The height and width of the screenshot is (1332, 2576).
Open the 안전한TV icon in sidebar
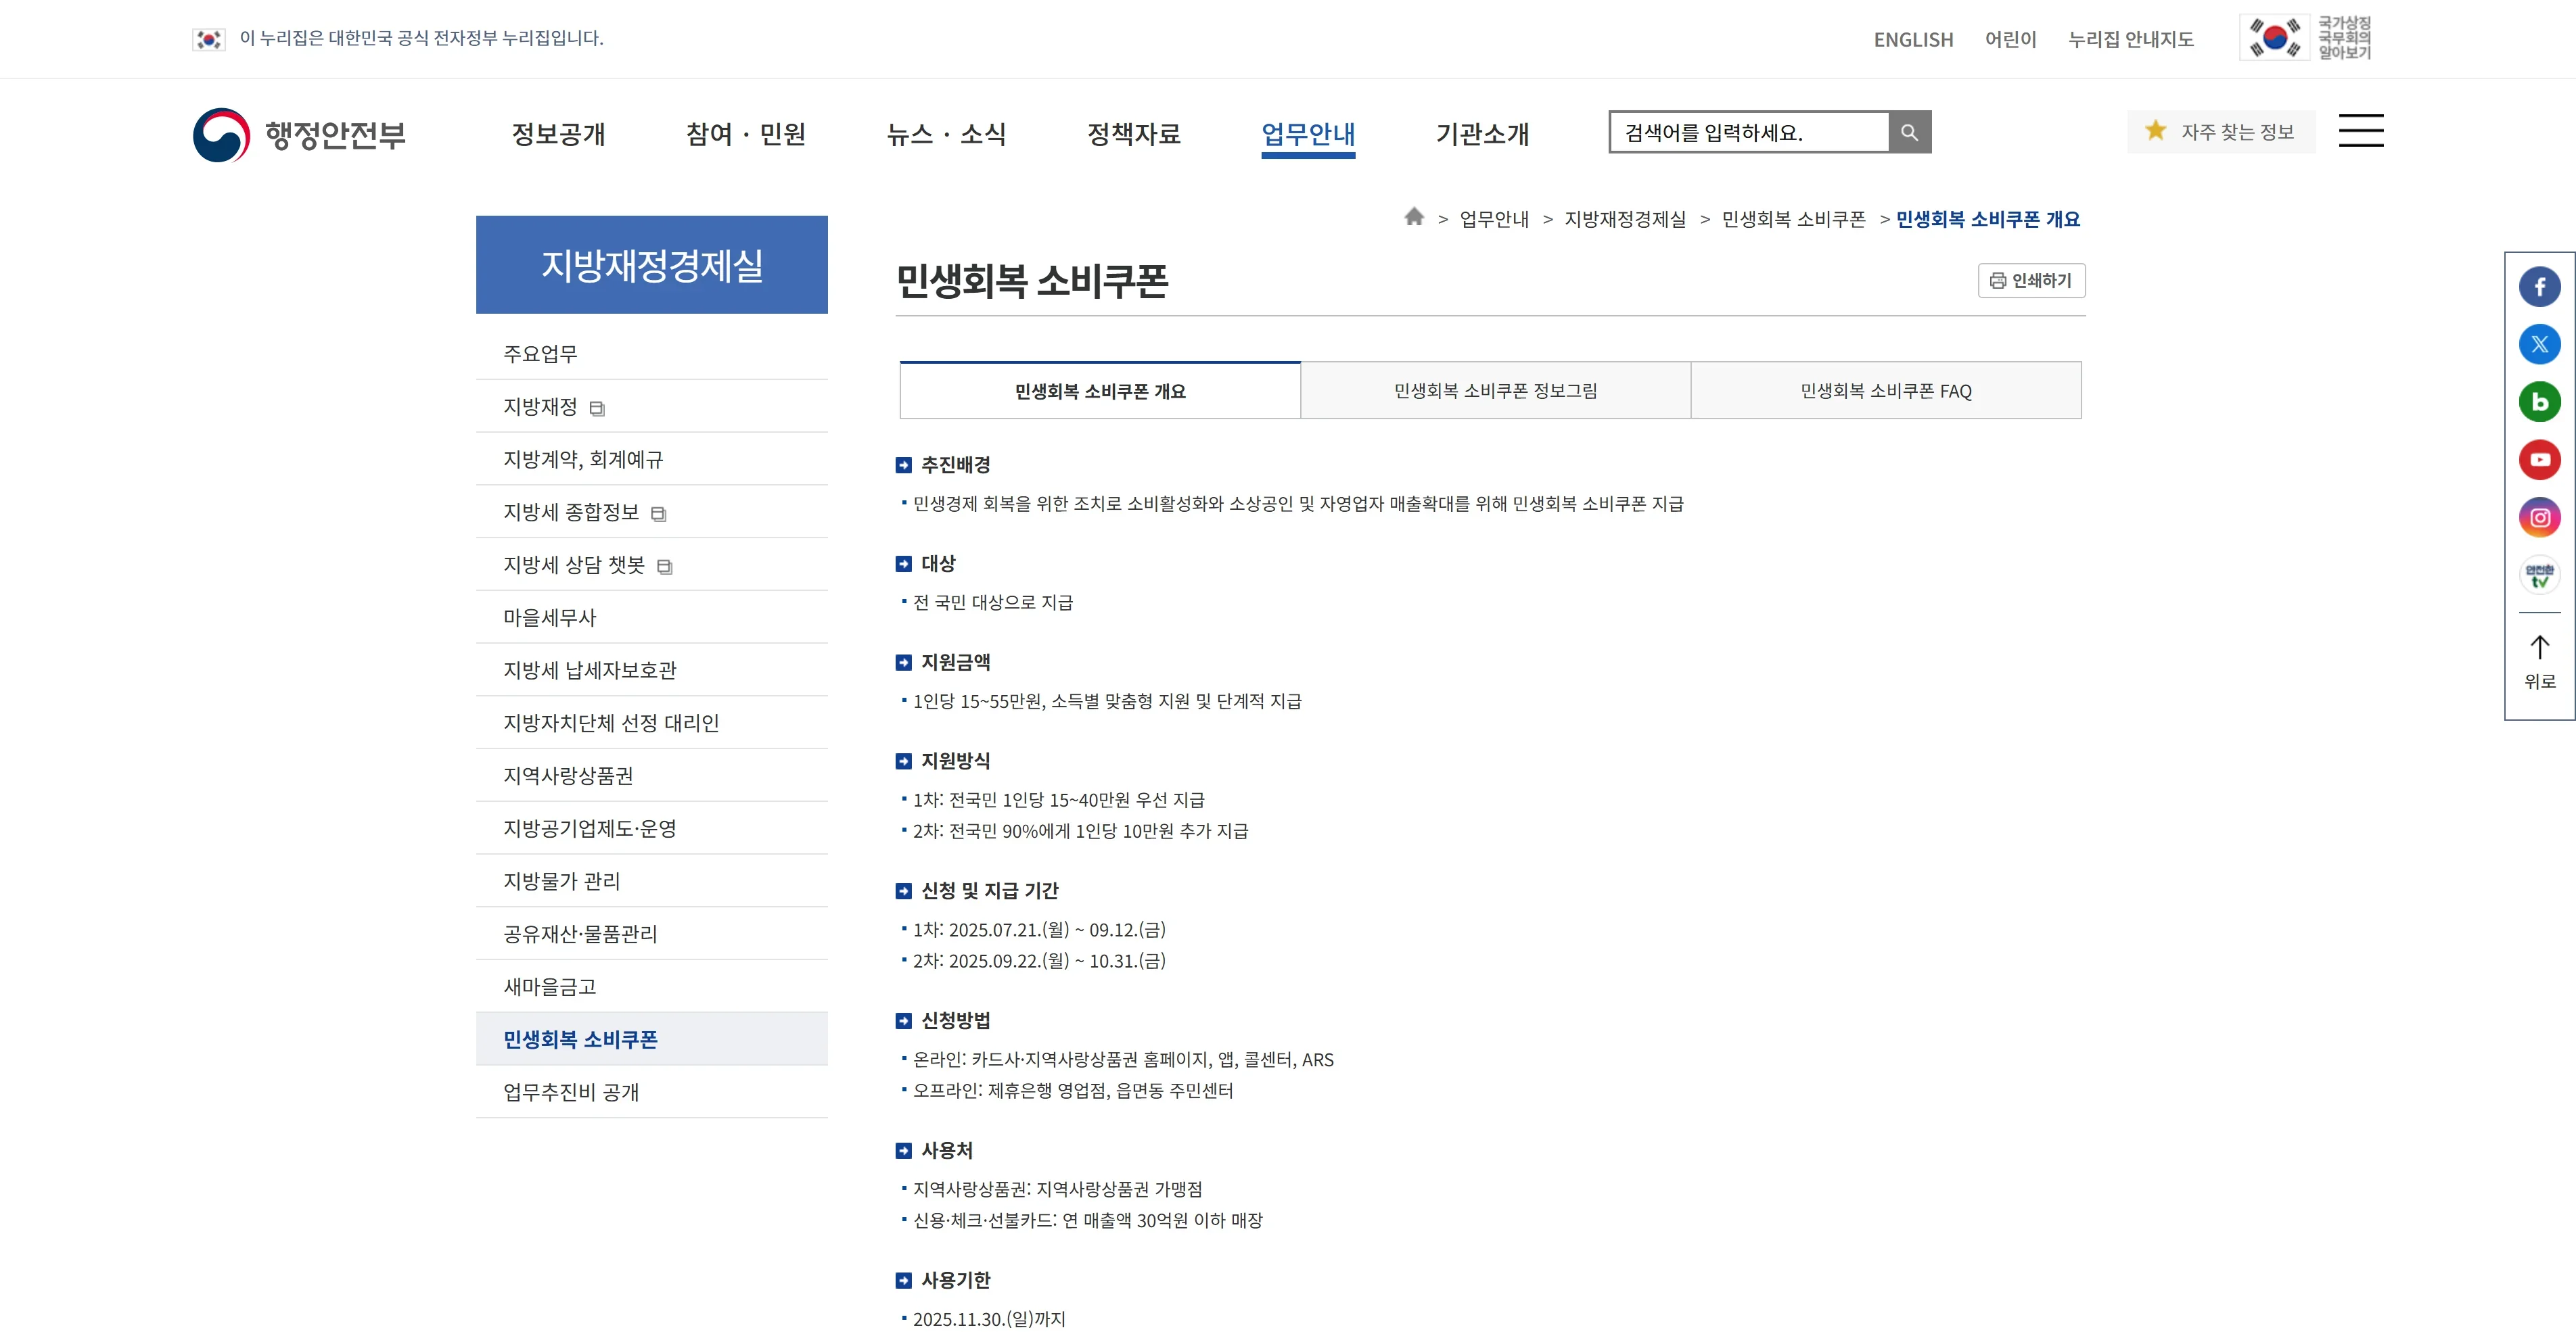(x=2539, y=575)
